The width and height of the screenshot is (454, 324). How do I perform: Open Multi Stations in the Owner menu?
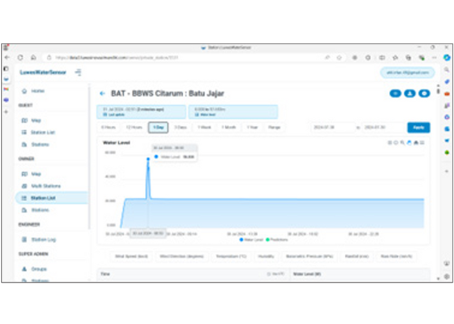pos(45,185)
